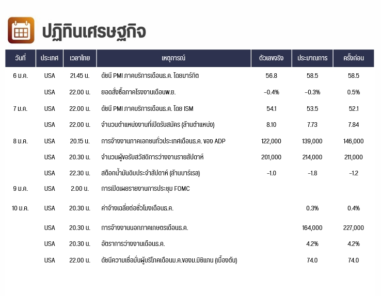Click USA in the FOMC row

50,189
